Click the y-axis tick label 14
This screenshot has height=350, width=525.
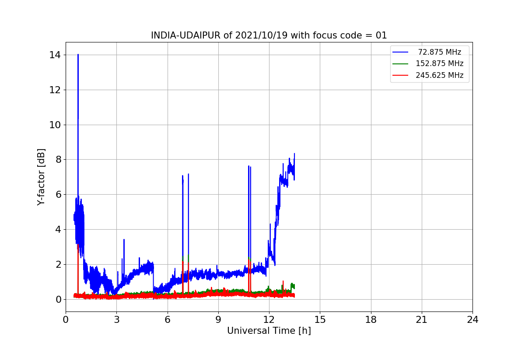pyautogui.click(x=56, y=55)
